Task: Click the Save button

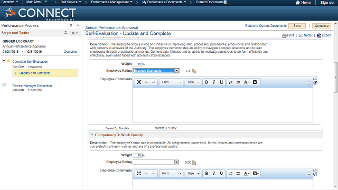Action: pos(297,26)
